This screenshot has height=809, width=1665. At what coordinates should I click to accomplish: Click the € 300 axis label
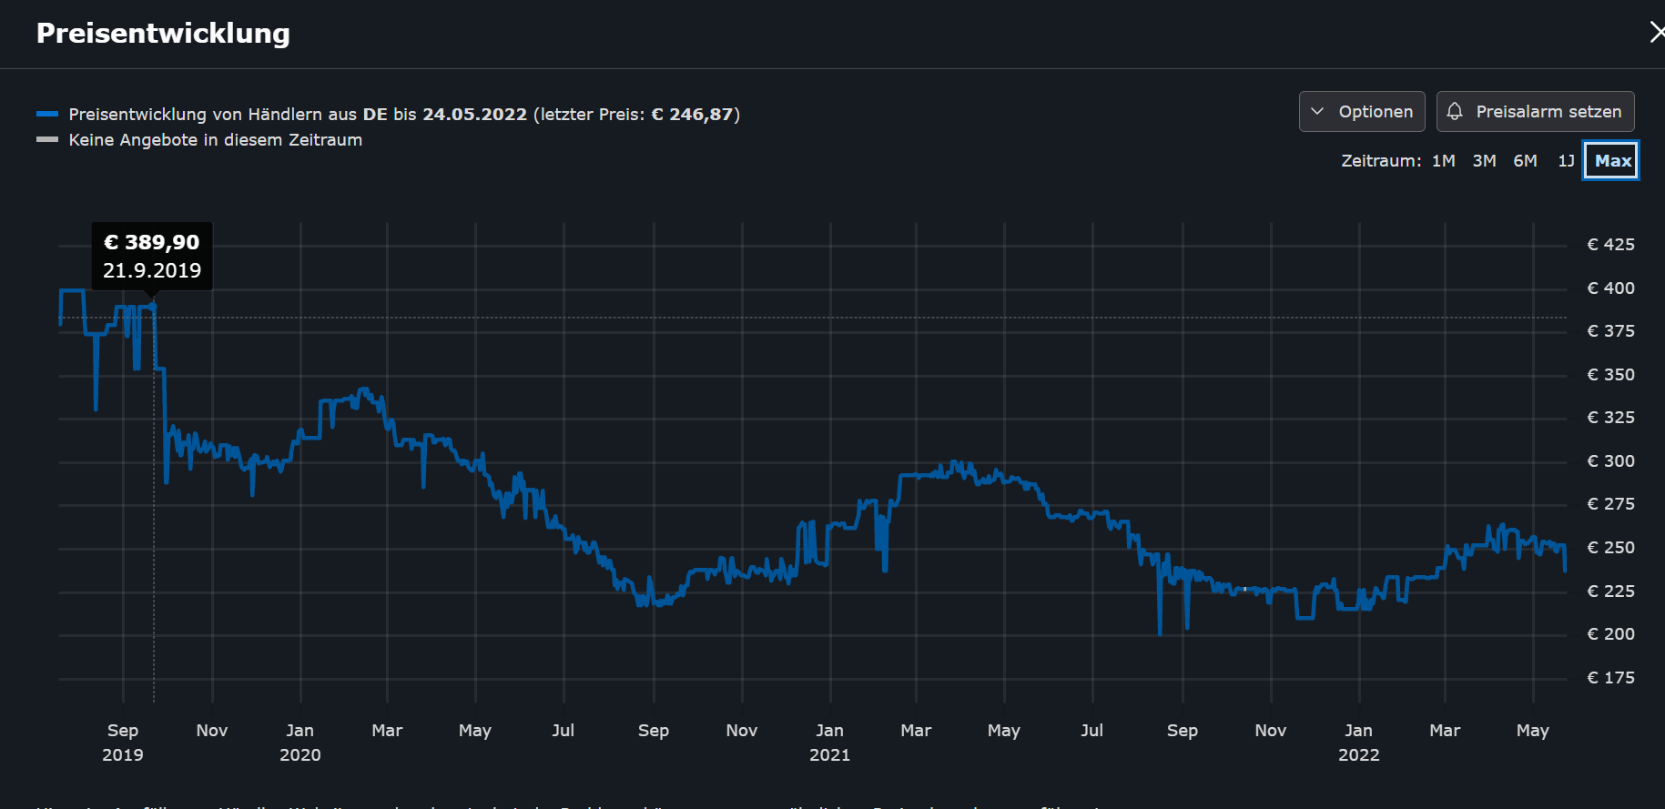pos(1610,461)
